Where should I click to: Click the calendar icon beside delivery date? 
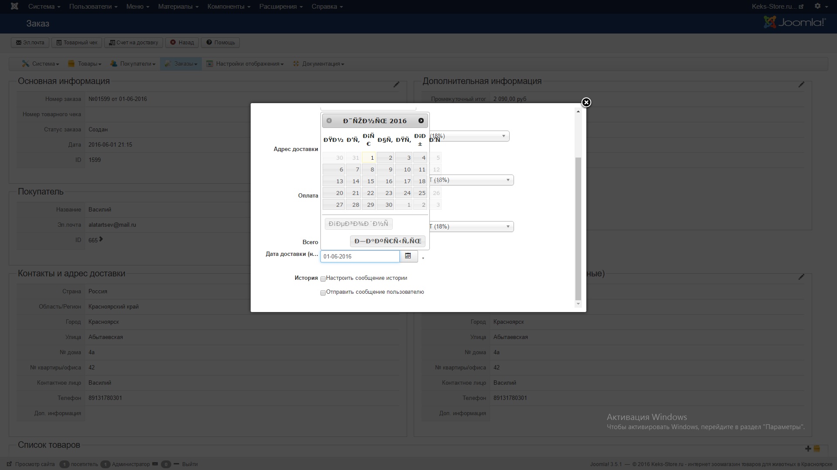point(408,256)
